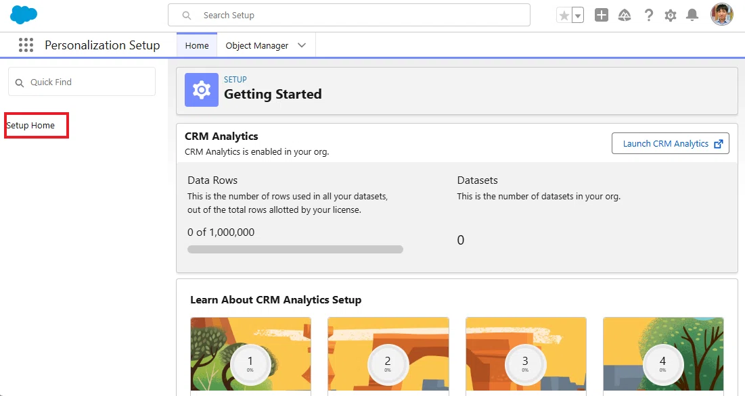Open the Object Manager tab
Screen dimensions: 745x396
point(257,45)
